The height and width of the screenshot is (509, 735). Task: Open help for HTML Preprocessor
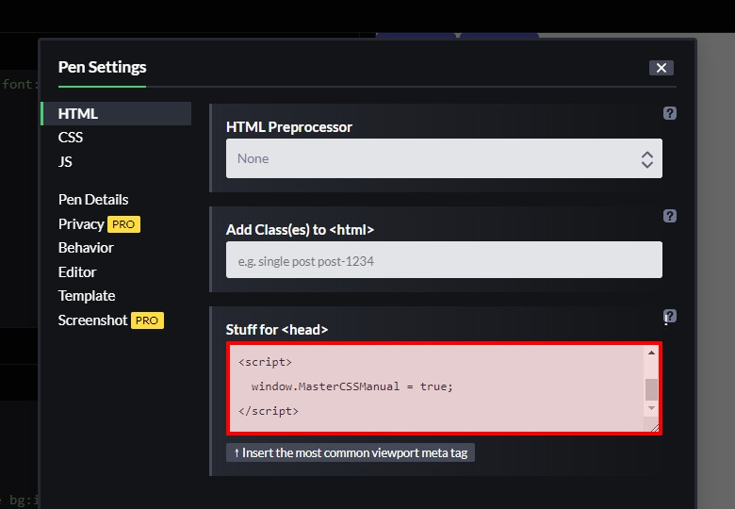pos(669,113)
